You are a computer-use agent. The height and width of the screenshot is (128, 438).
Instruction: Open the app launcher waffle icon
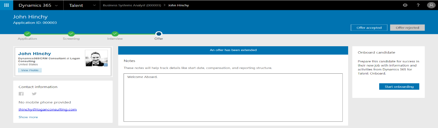6,5
